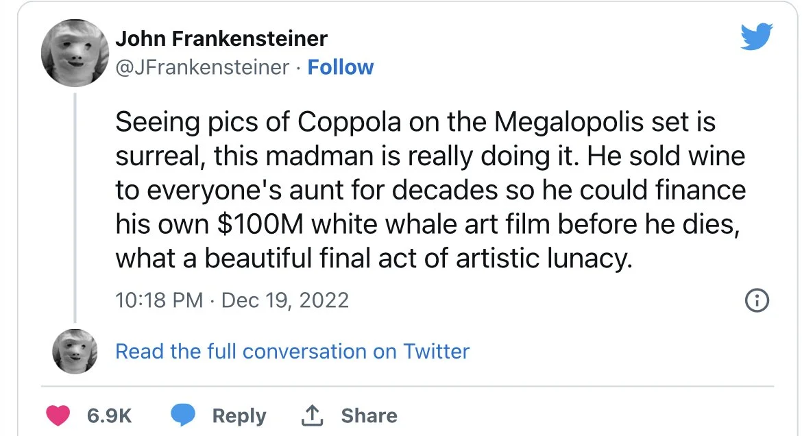Click the John Frankensteiner display name
The width and height of the screenshot is (802, 436).
tap(221, 38)
